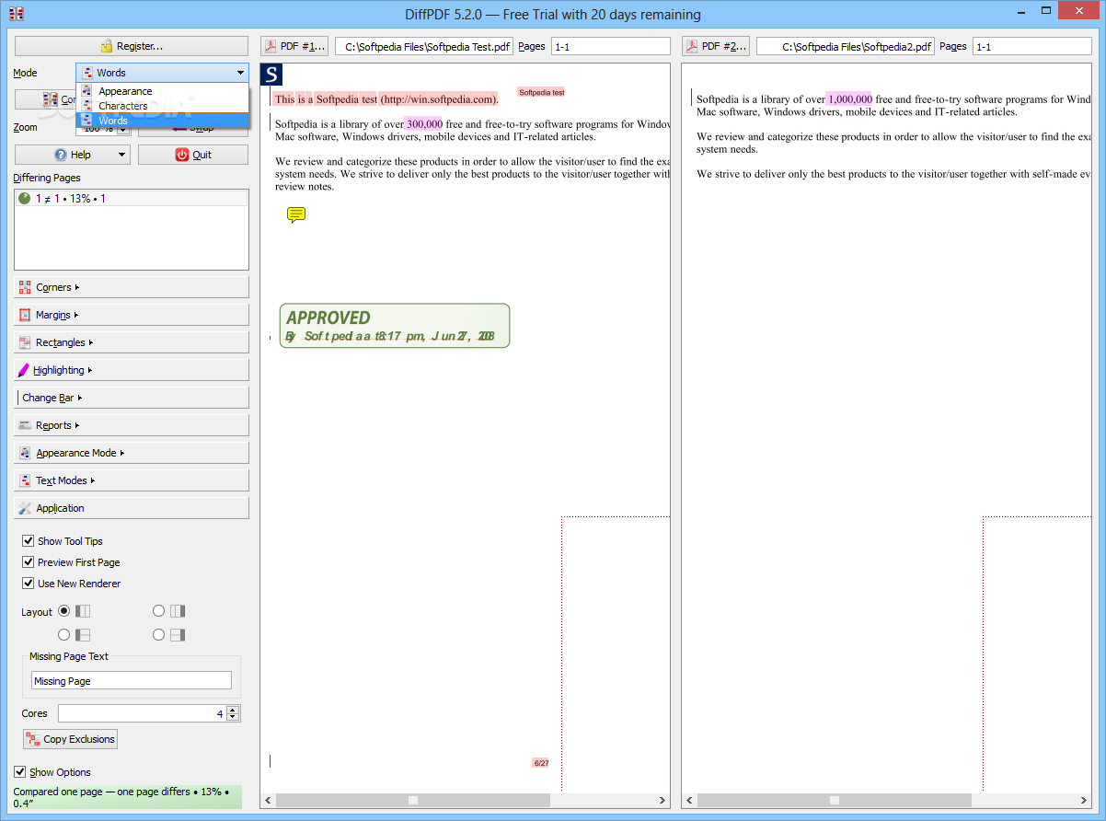The width and height of the screenshot is (1106, 821).
Task: Increase Cores with the up arrow
Action: point(233,710)
